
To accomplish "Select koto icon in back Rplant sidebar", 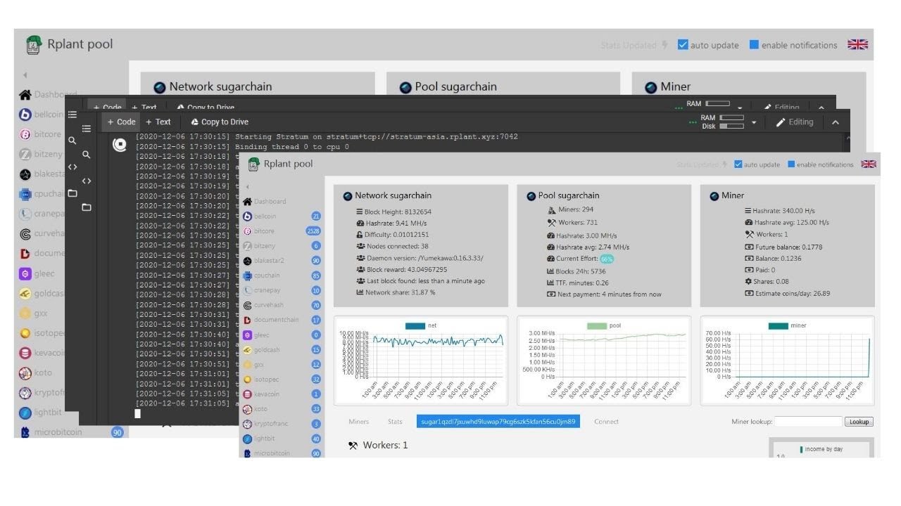I will tap(25, 373).
